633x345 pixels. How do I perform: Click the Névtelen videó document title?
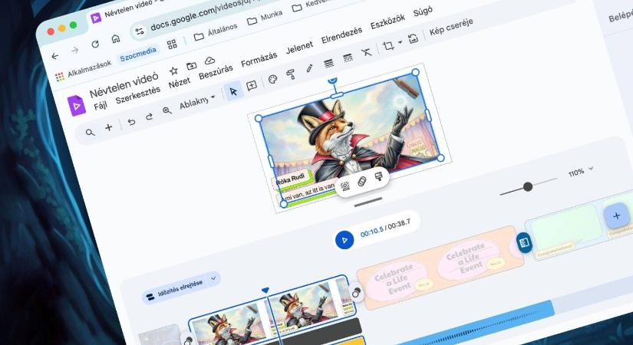click(x=124, y=85)
